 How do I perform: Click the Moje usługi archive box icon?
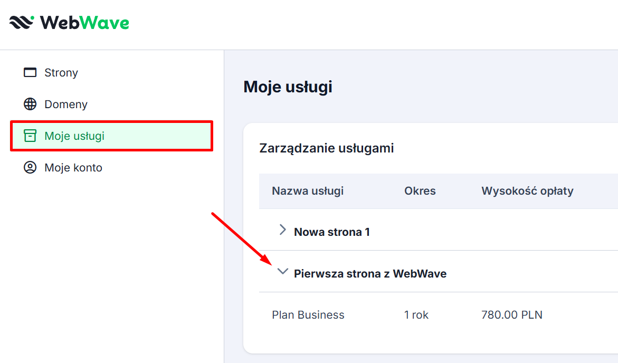(30, 136)
